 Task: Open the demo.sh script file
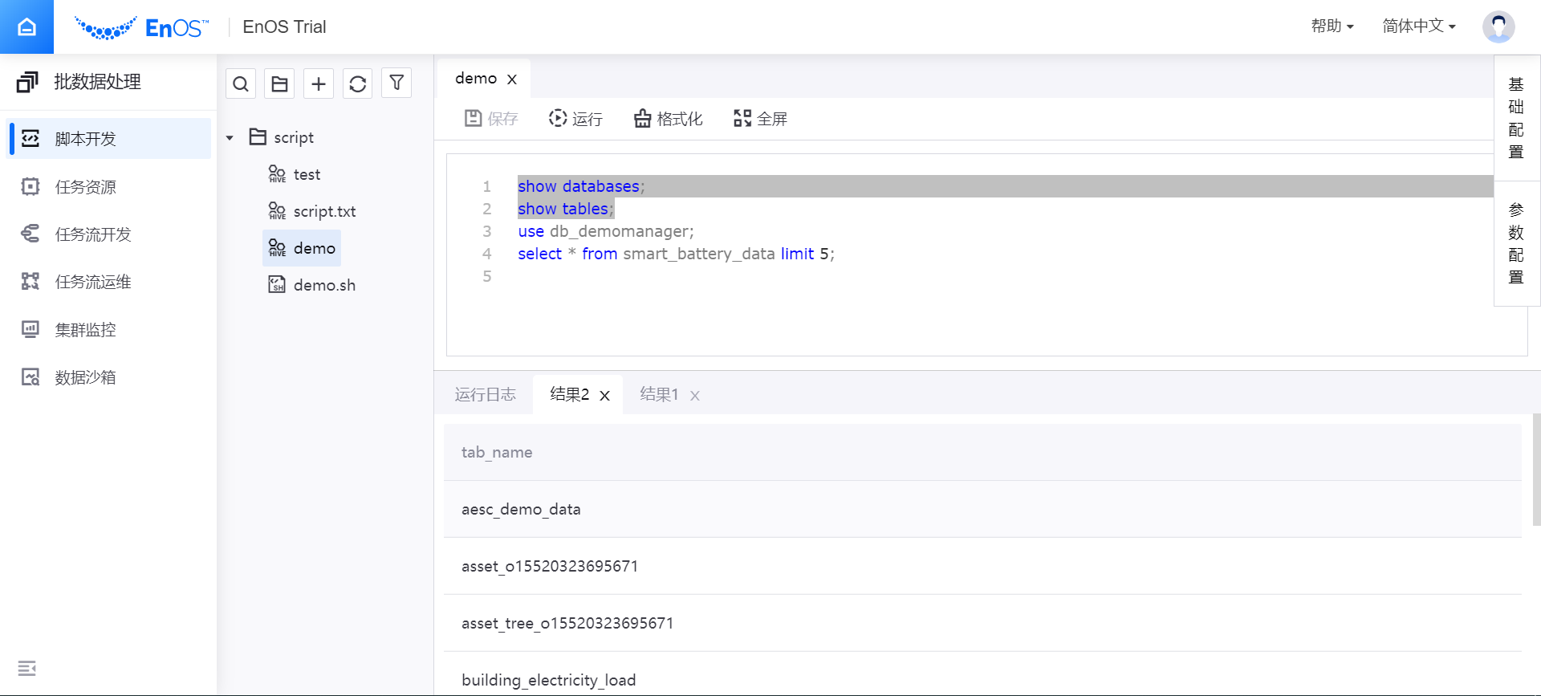[x=323, y=285]
